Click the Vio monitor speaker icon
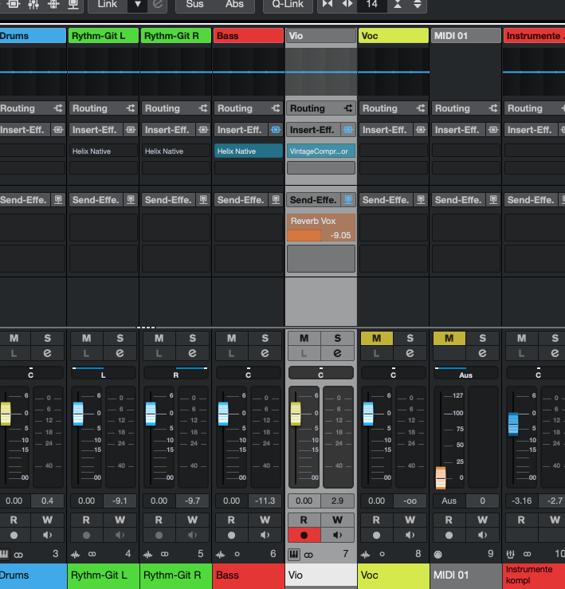The width and height of the screenshot is (565, 589). pos(337,535)
